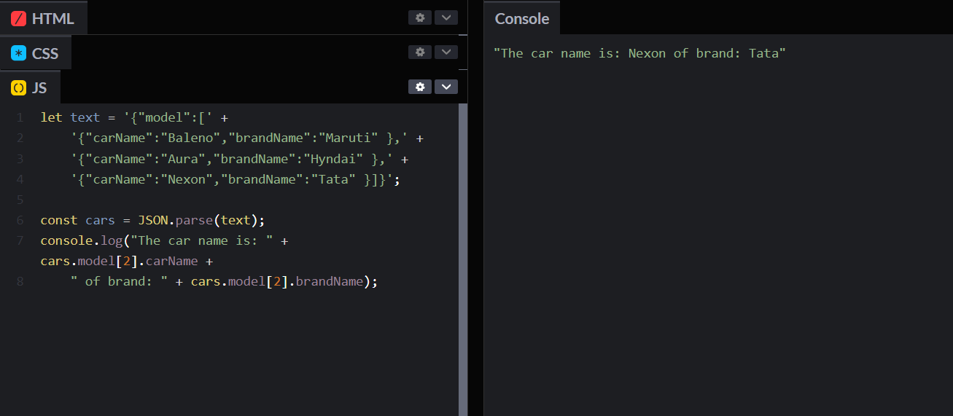This screenshot has width=953, height=416.
Task: Click the red HTML slash icon
Action: click(x=19, y=18)
